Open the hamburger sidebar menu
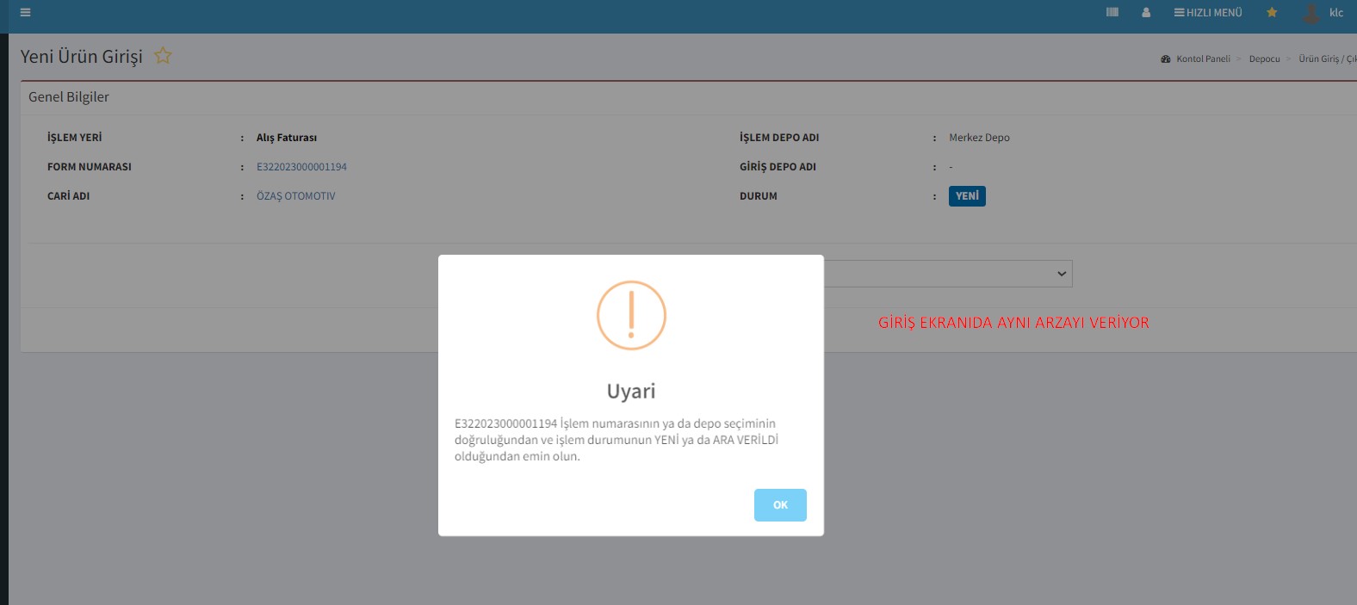1357x605 pixels. click(25, 13)
